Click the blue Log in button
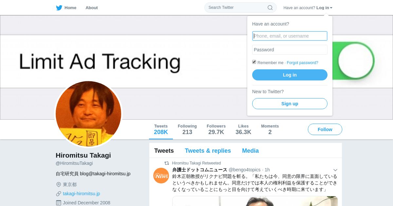The image size is (393, 206). click(x=290, y=75)
